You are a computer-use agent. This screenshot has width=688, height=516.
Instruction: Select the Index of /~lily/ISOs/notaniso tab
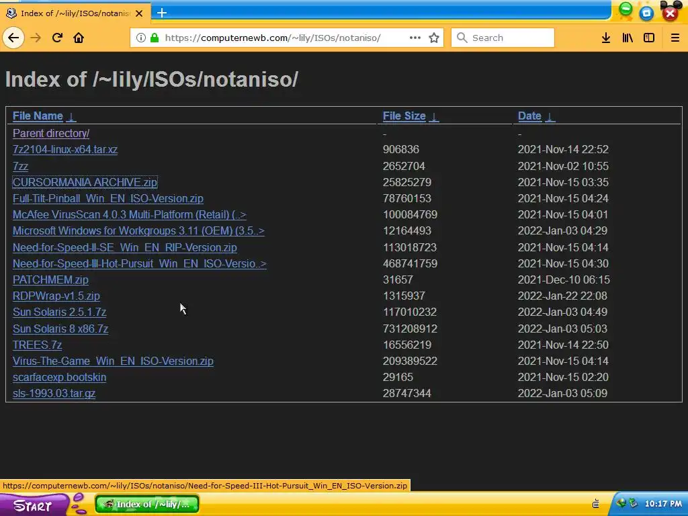click(x=75, y=13)
